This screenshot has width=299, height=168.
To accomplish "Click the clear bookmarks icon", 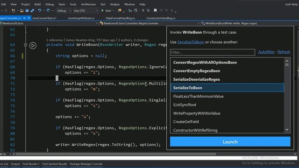I will click(x=171, y=11).
